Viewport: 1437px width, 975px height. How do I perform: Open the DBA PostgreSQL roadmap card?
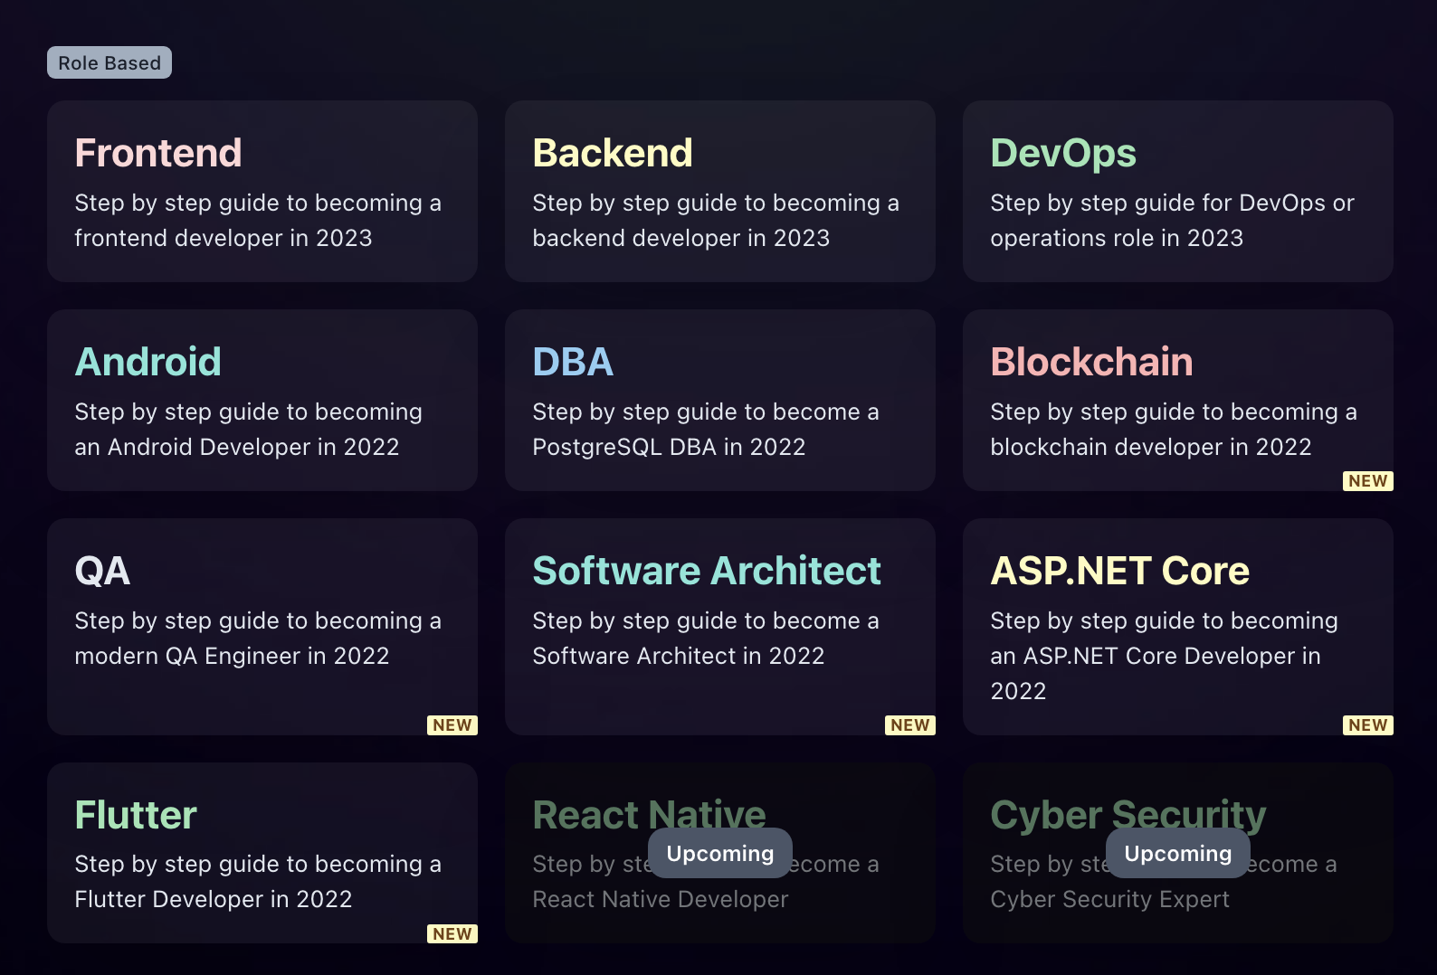tap(720, 400)
